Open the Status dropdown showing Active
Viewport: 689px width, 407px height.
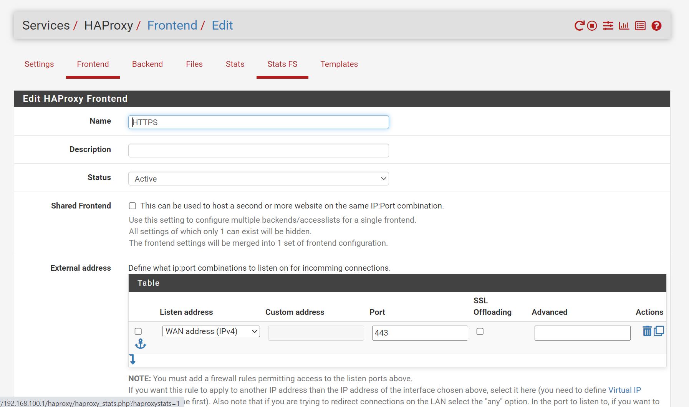[258, 179]
